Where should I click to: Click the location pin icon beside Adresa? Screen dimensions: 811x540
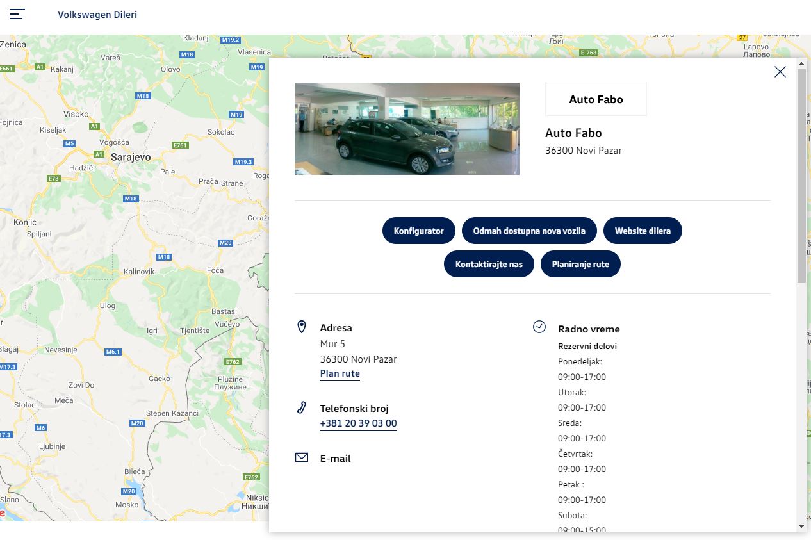[302, 327]
